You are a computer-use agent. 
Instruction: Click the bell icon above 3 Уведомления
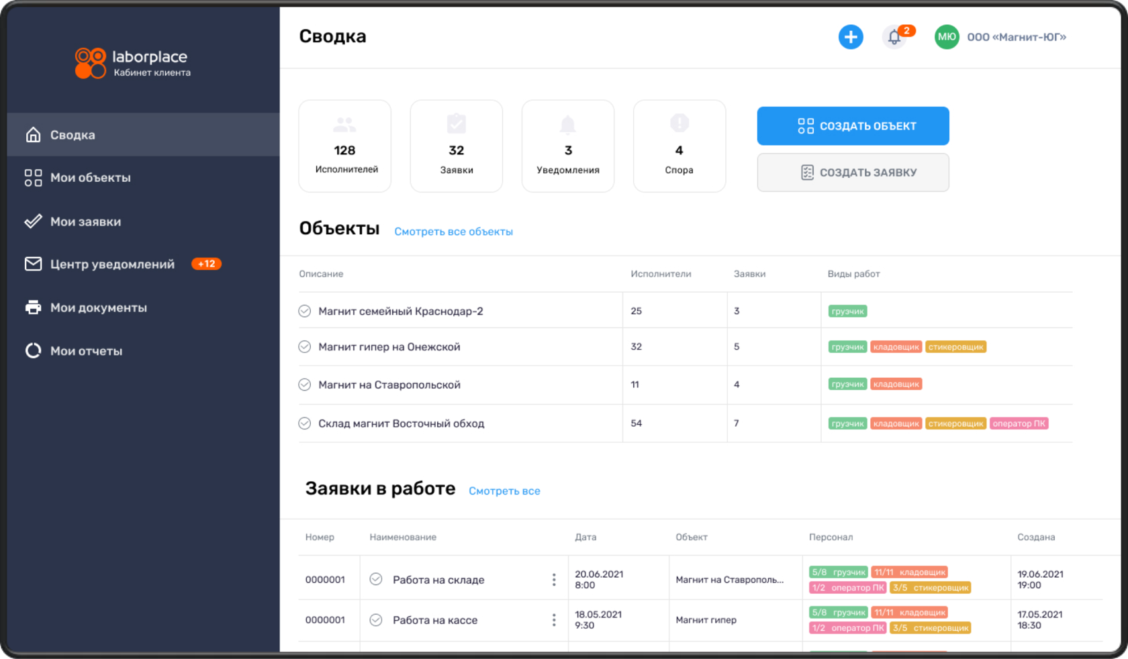click(x=568, y=124)
